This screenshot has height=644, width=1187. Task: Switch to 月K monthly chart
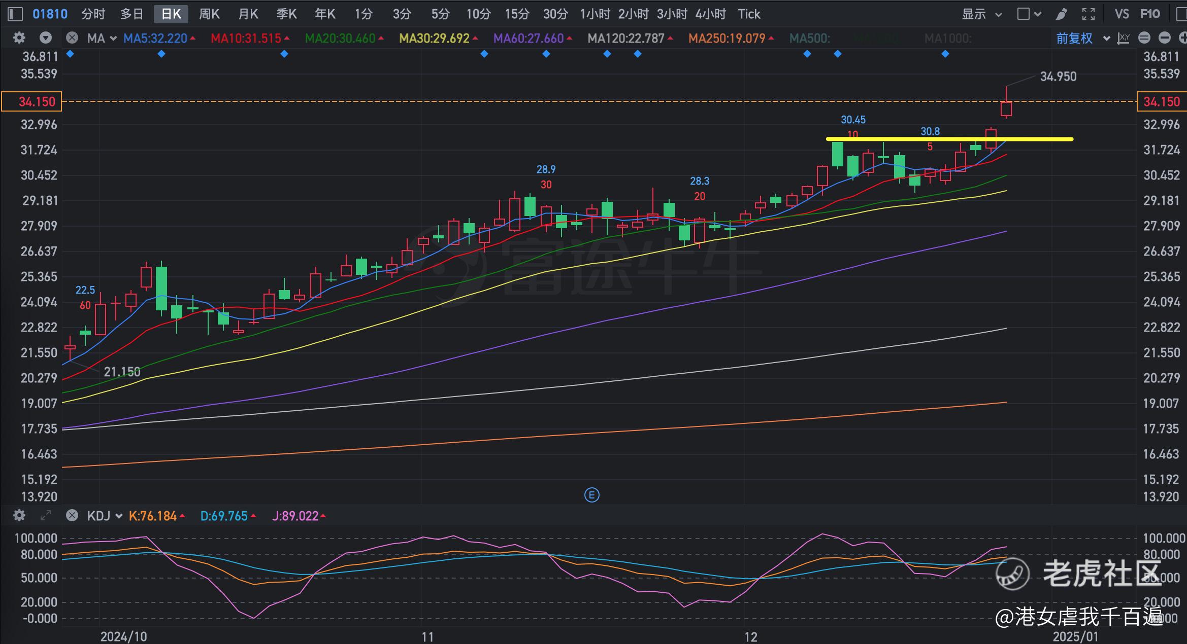(x=248, y=14)
